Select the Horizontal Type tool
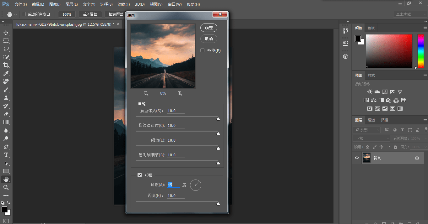This screenshot has height=224, width=428. (6, 155)
